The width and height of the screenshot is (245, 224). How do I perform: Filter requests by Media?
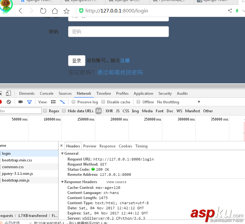coord(147,111)
